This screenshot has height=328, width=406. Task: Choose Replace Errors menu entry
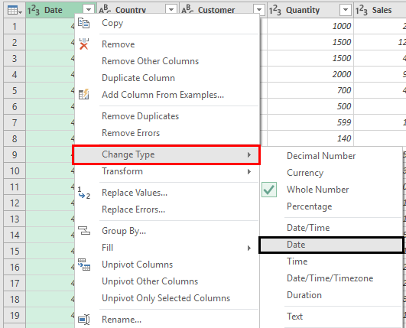coord(133,209)
